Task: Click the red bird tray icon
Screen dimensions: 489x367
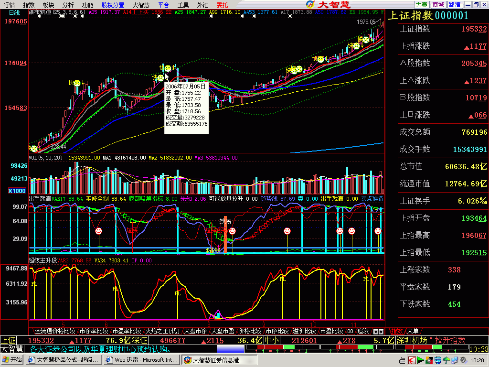Action: [x=412, y=360]
